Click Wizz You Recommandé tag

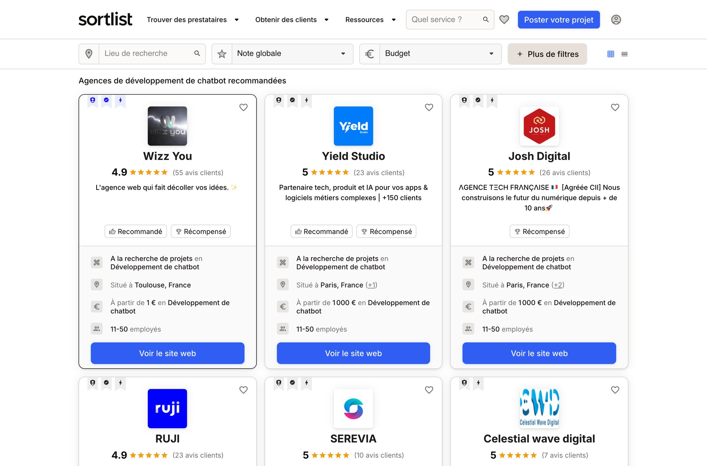136,232
